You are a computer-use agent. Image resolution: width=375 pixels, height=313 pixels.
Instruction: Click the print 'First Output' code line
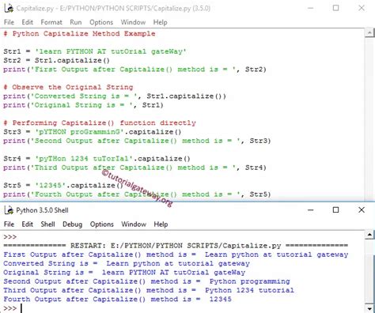click(134, 70)
